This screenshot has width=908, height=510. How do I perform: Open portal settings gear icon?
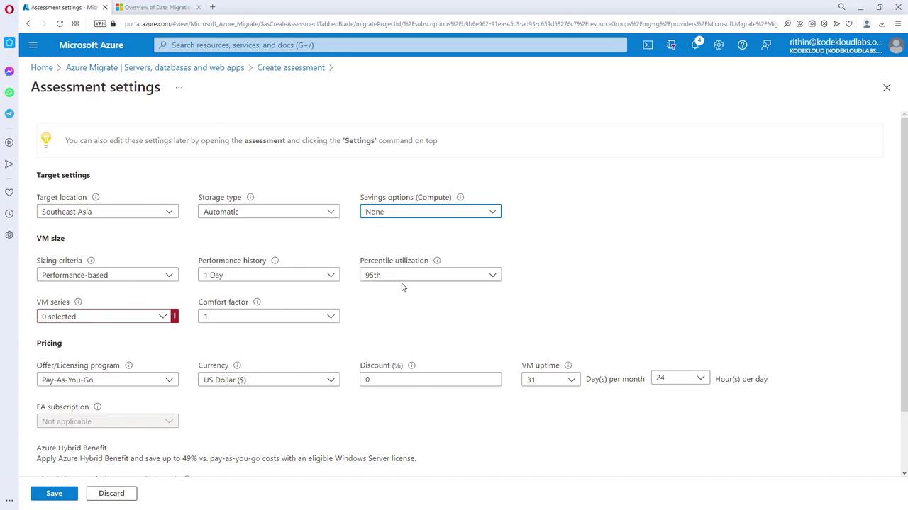point(719,45)
